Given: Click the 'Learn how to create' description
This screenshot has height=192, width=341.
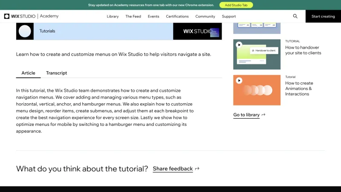Looking at the screenshot, I should pyautogui.click(x=113, y=54).
